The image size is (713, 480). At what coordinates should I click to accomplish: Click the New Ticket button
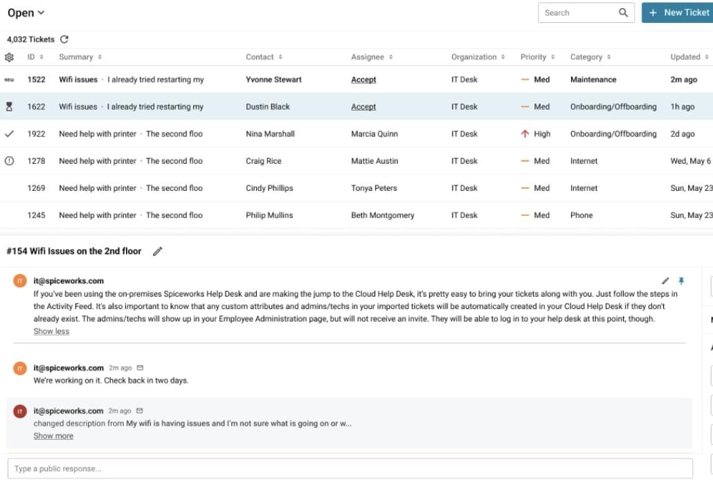tap(678, 12)
